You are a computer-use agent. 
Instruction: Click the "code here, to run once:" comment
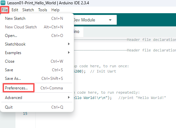tap(104, 66)
